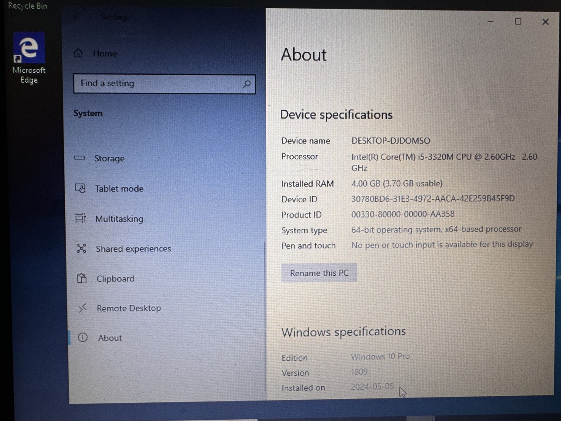Screen dimensions: 561x421
Task: Open Storage settings
Action: [x=109, y=158]
